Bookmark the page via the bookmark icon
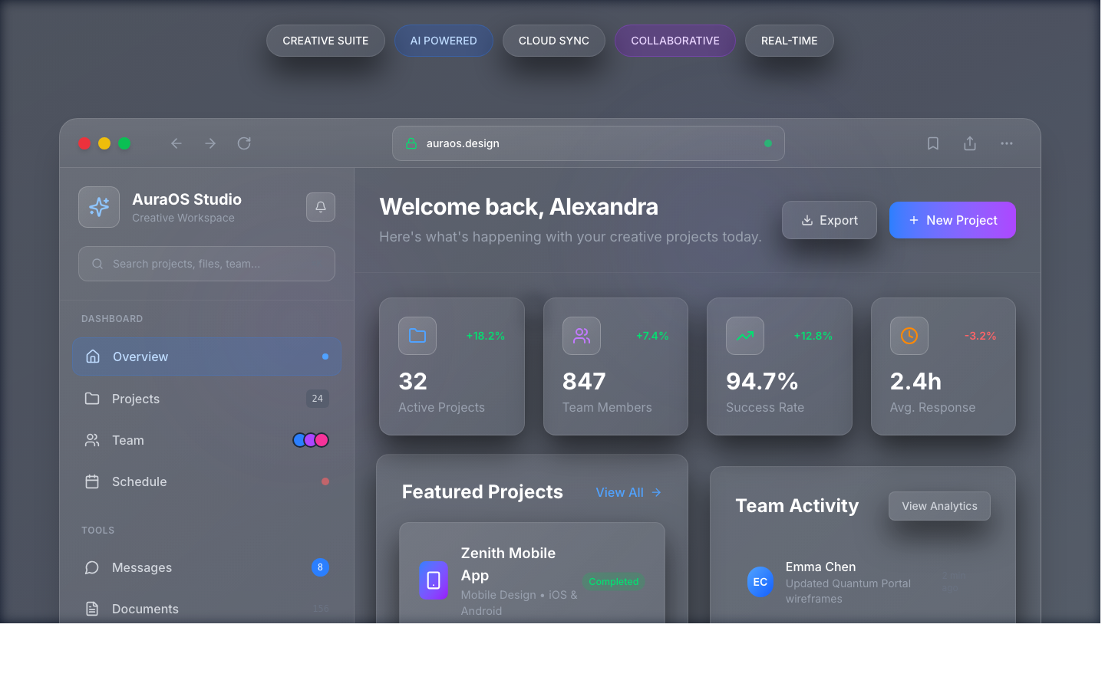1105x690 pixels. click(932, 143)
